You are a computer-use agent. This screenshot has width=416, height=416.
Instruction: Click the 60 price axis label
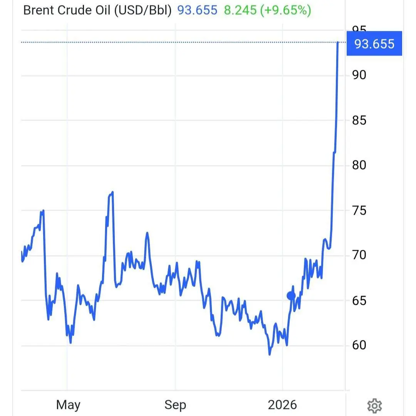(x=359, y=345)
